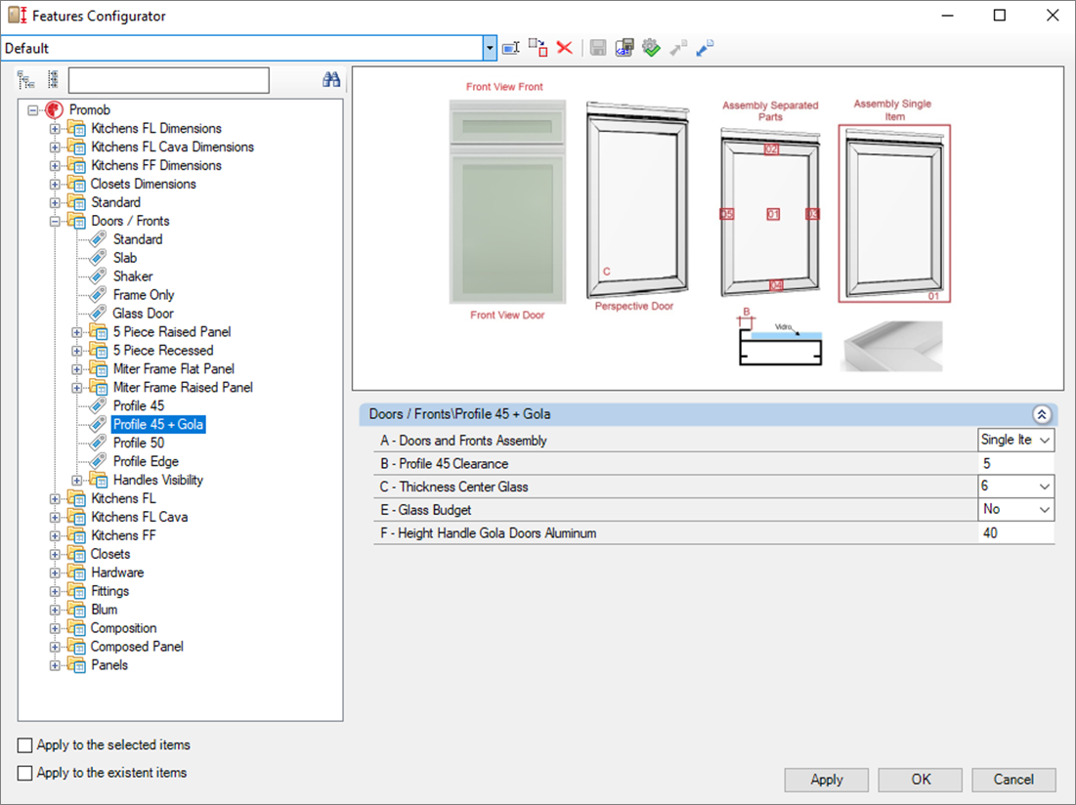The image size is (1076, 805).
Task: Expand the Handles Visibility tree node
Action: (77, 481)
